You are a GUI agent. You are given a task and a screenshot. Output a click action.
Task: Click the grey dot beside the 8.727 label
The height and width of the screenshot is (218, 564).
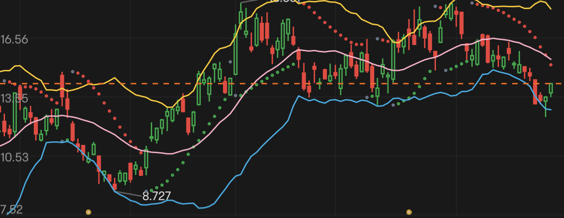click(146, 191)
